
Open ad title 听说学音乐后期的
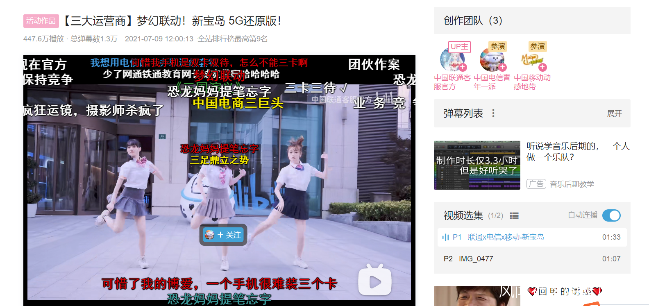(578, 152)
